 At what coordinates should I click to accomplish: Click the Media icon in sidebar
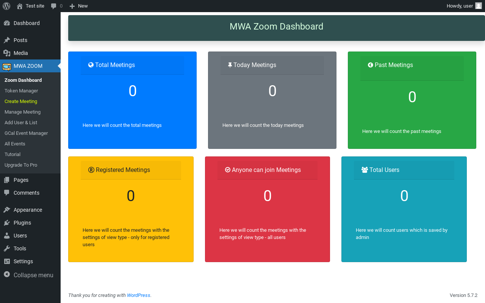click(7, 53)
